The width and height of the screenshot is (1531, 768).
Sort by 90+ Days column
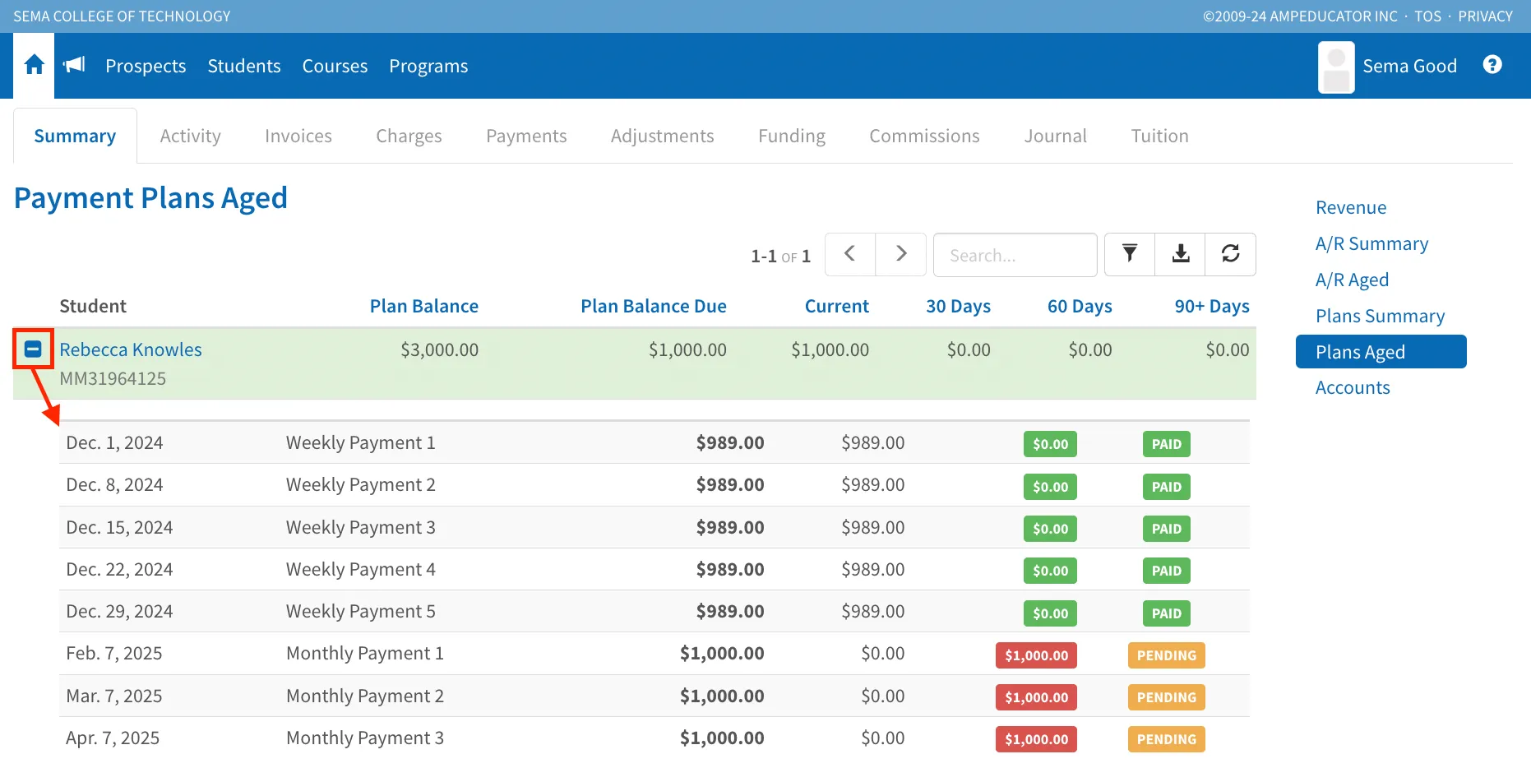pyautogui.click(x=1212, y=306)
